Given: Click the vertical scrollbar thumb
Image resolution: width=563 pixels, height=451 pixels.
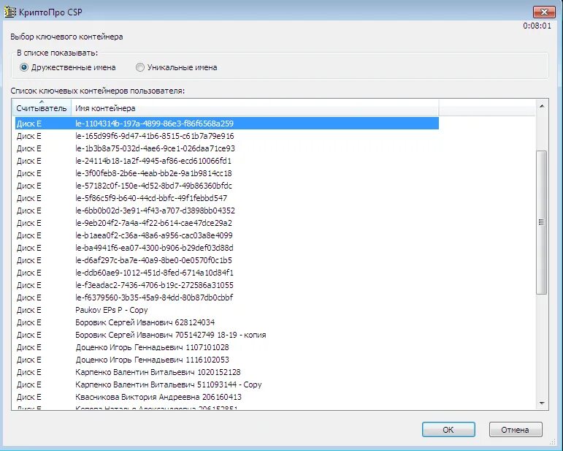Looking at the screenshot, I should tap(541, 222).
